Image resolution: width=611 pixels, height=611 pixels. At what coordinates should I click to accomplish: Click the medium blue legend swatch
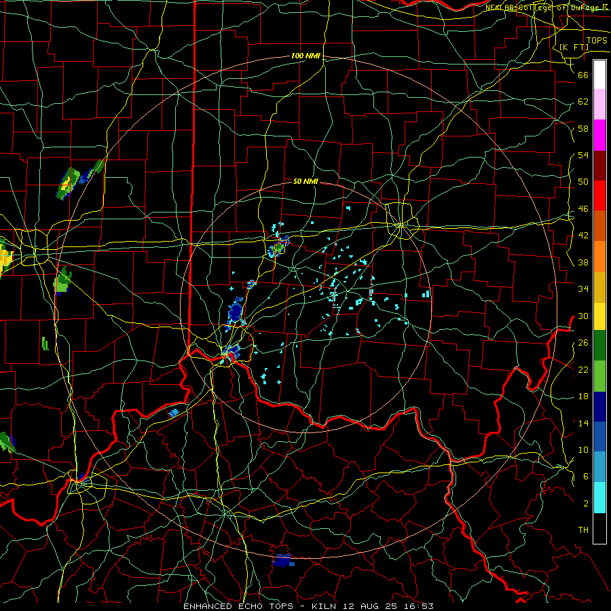[599, 437]
